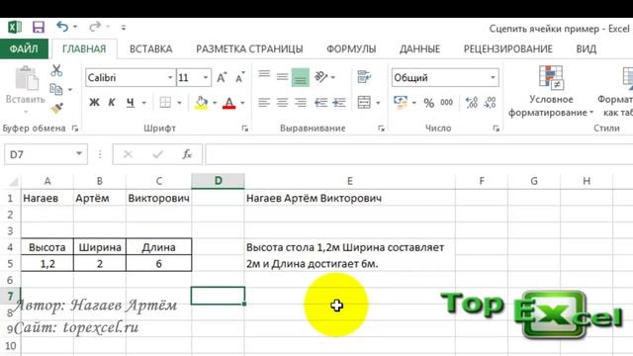Open the underline style dropdown arrow
Image resolution: width=633 pixels, height=356 pixels.
pyautogui.click(x=144, y=103)
